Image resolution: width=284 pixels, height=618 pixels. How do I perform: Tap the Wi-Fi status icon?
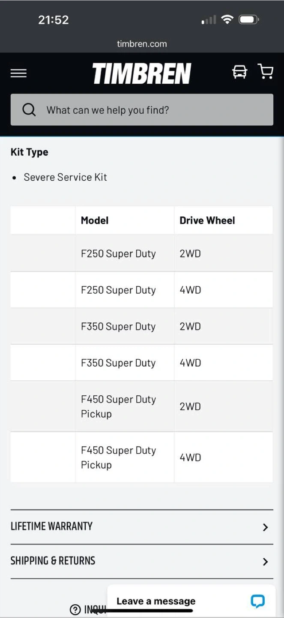pyautogui.click(x=227, y=19)
